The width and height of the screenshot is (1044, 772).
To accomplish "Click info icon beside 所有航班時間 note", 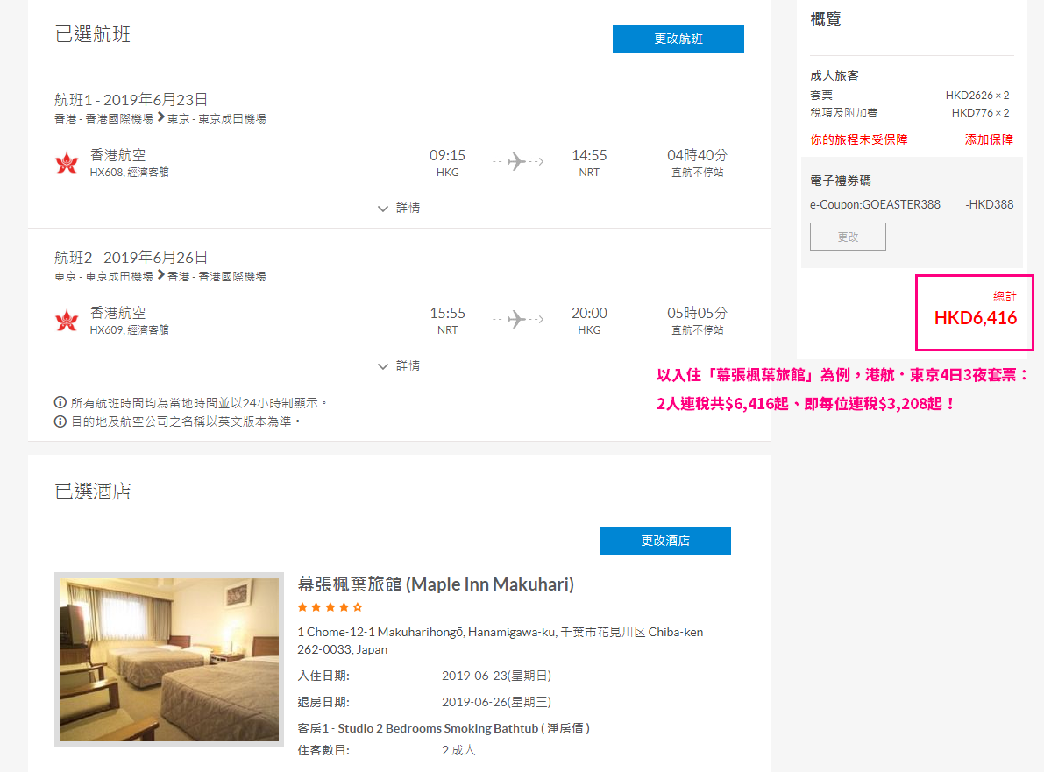I will coord(60,402).
